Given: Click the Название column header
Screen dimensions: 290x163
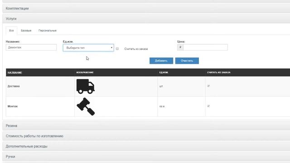Looking at the screenshot, I should coord(15,72).
